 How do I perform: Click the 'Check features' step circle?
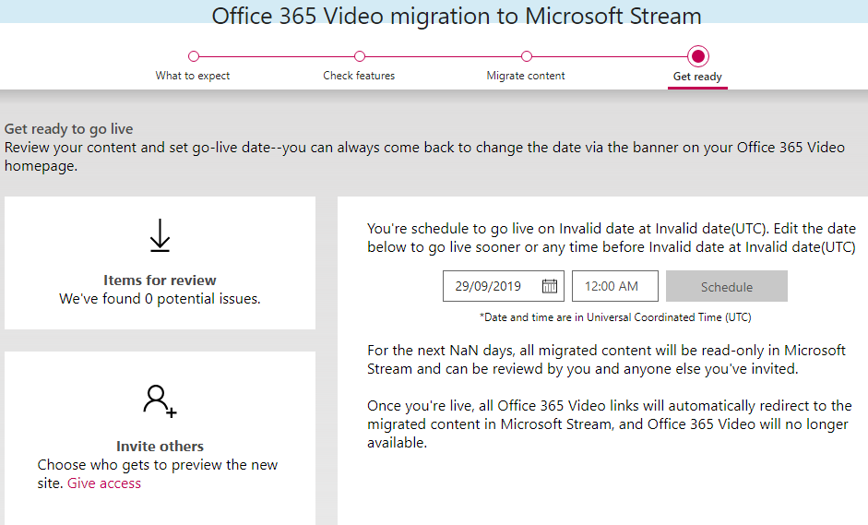pos(360,56)
